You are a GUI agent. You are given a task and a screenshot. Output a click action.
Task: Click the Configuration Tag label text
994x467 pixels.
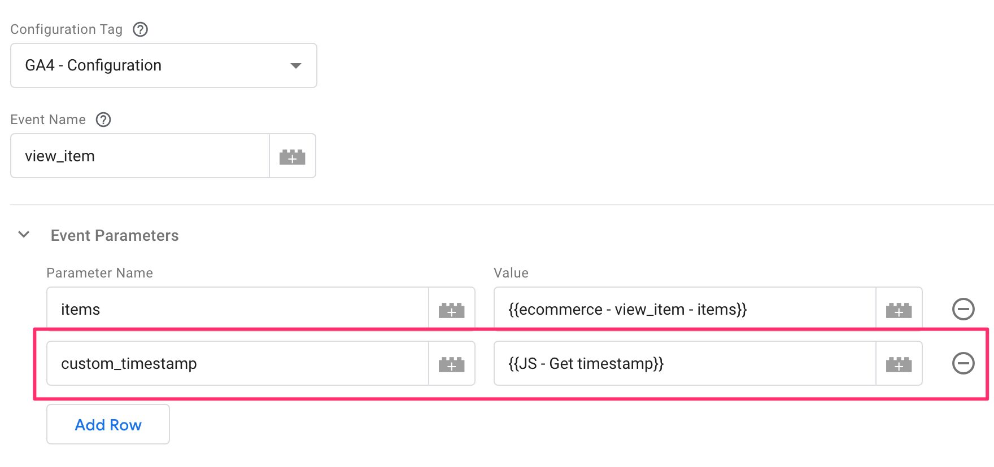[x=67, y=29]
